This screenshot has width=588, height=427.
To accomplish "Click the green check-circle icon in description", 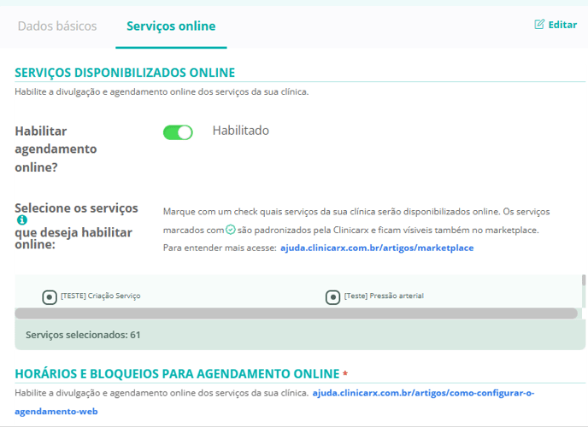I will click(231, 231).
